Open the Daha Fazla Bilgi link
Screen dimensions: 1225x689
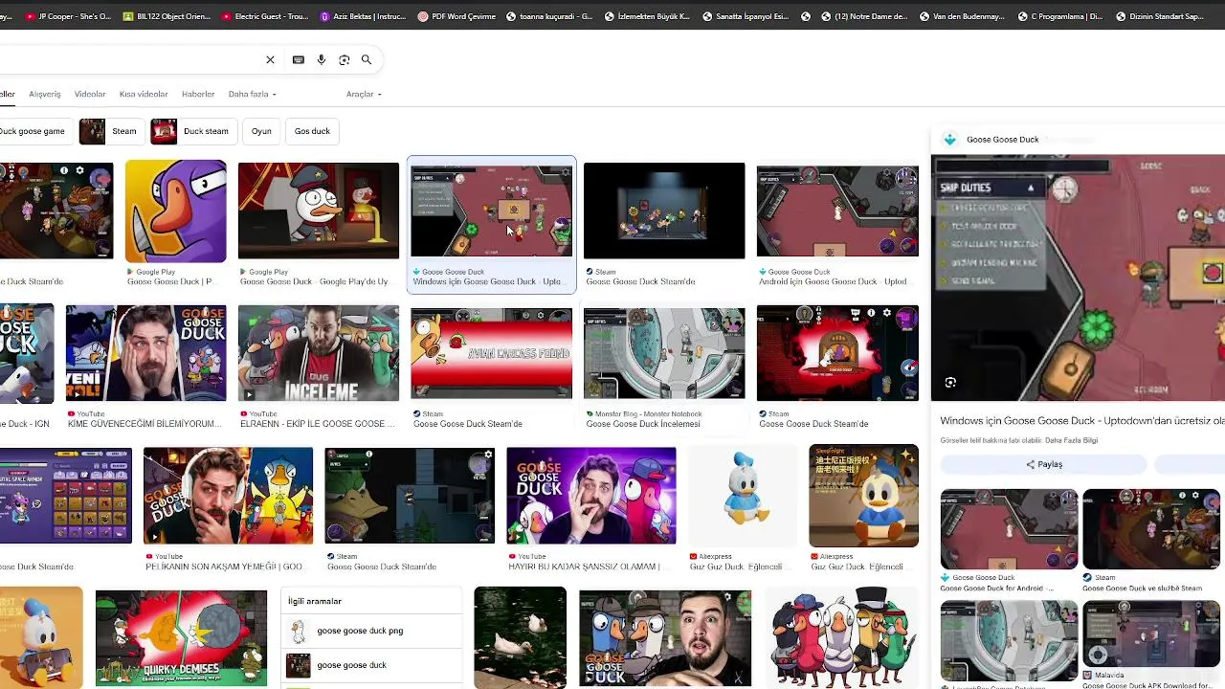[x=1071, y=440]
